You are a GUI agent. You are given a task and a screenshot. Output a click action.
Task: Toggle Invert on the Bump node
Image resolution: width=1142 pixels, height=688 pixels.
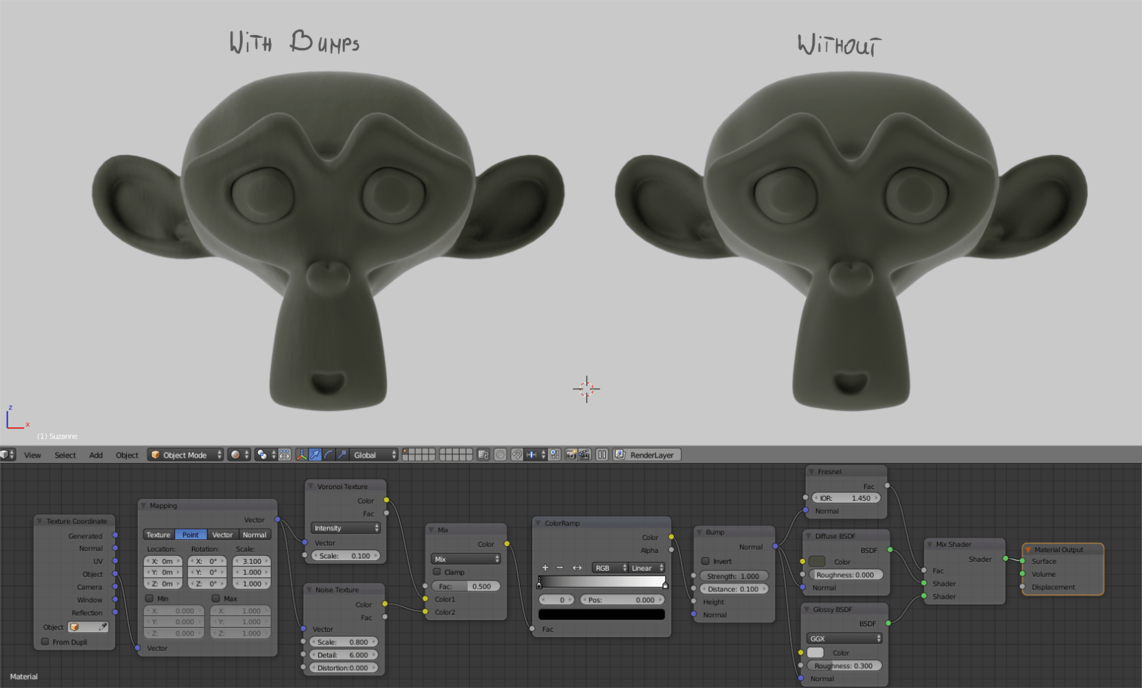tap(706, 560)
